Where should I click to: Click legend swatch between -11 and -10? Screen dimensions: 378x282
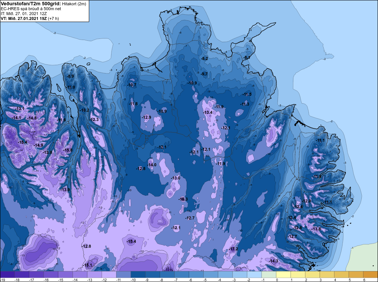124,274
